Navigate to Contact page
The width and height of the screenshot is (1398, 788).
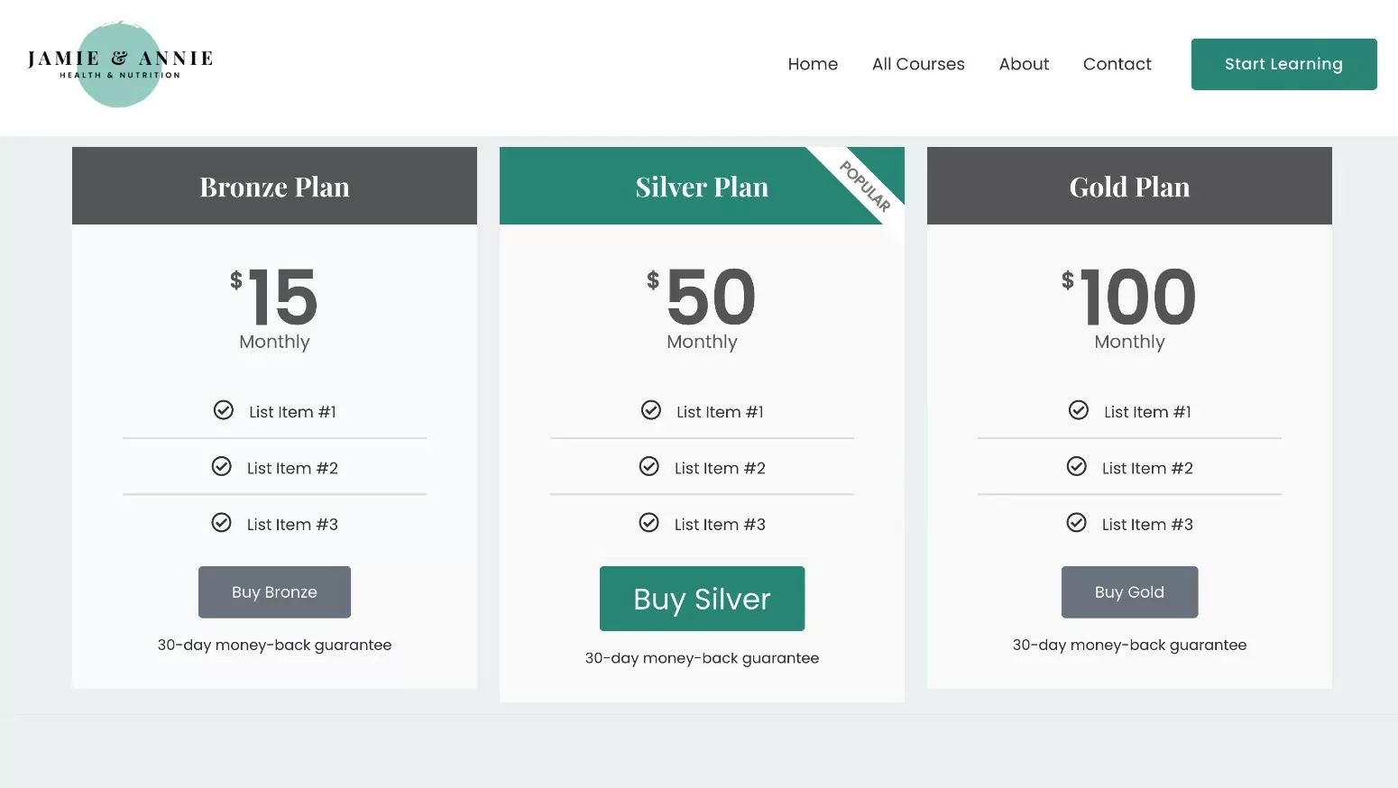click(1117, 64)
